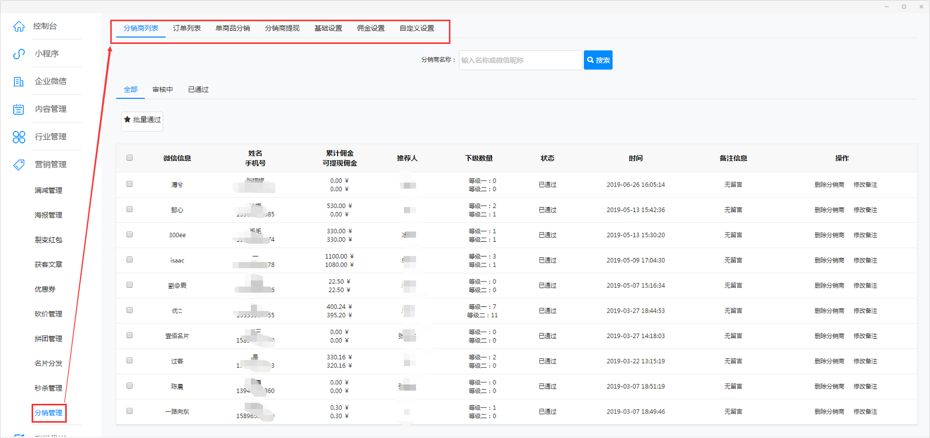This screenshot has width=930, height=438.
Task: Toggle the select-all header checkbox
Action: pos(130,158)
